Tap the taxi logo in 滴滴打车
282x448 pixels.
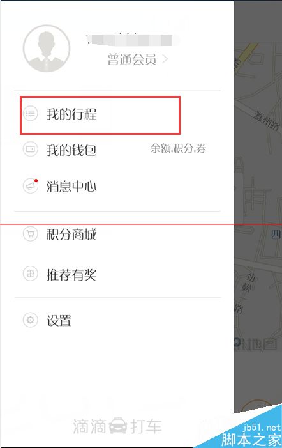pos(118,426)
